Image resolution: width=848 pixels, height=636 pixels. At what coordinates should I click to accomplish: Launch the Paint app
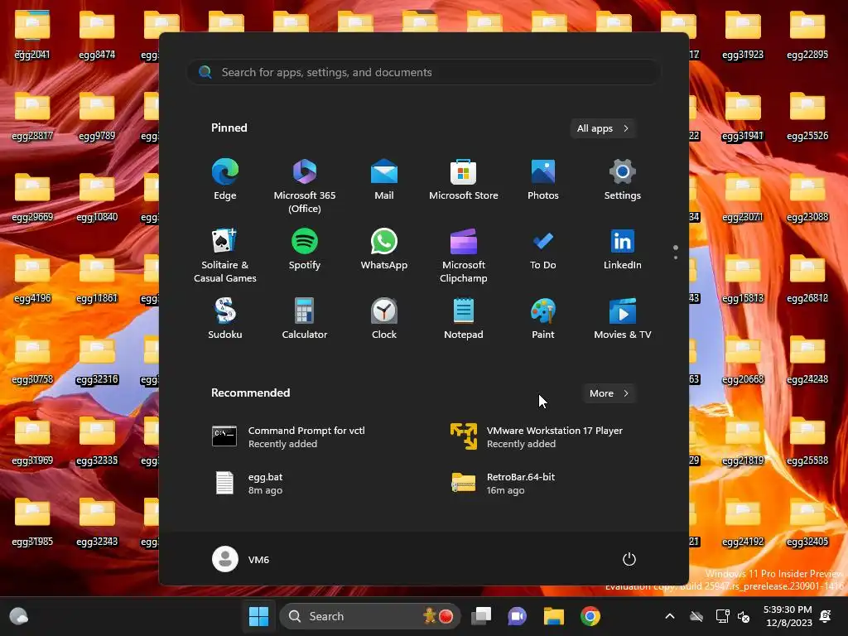click(543, 319)
